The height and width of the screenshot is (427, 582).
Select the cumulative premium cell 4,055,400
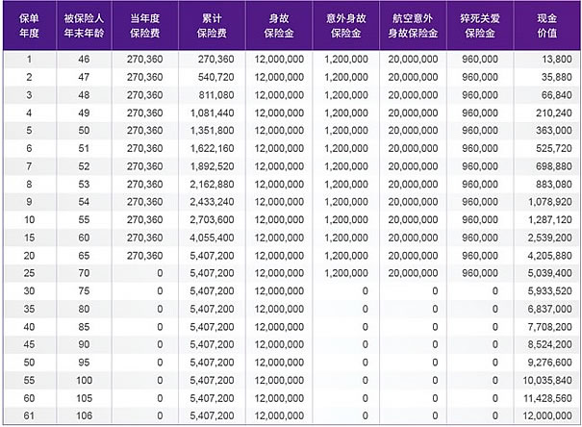(x=211, y=237)
